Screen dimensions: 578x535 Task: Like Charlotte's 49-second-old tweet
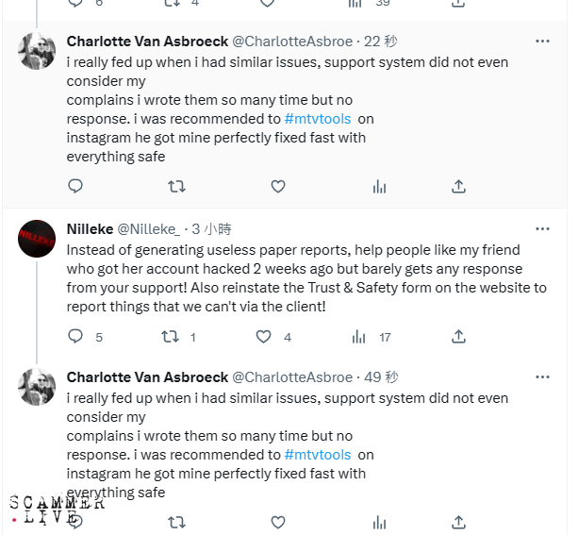[278, 522]
